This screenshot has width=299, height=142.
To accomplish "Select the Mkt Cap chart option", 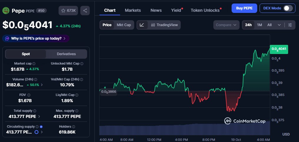I will 124,25.
